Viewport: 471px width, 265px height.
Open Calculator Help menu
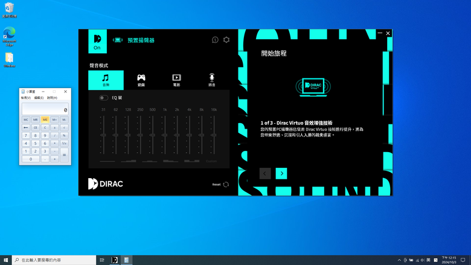point(52,98)
